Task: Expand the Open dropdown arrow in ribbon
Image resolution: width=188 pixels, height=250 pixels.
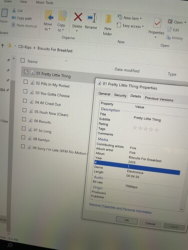Action: [185, 22]
